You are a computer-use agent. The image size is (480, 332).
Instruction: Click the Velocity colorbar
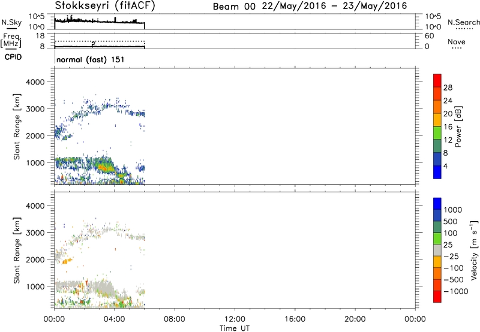437,250
